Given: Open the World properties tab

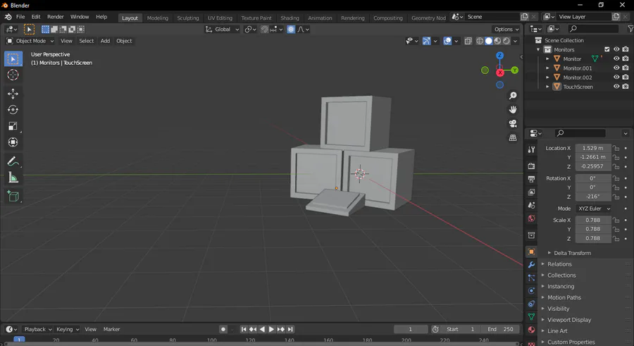Looking at the screenshot, I should pos(531,218).
